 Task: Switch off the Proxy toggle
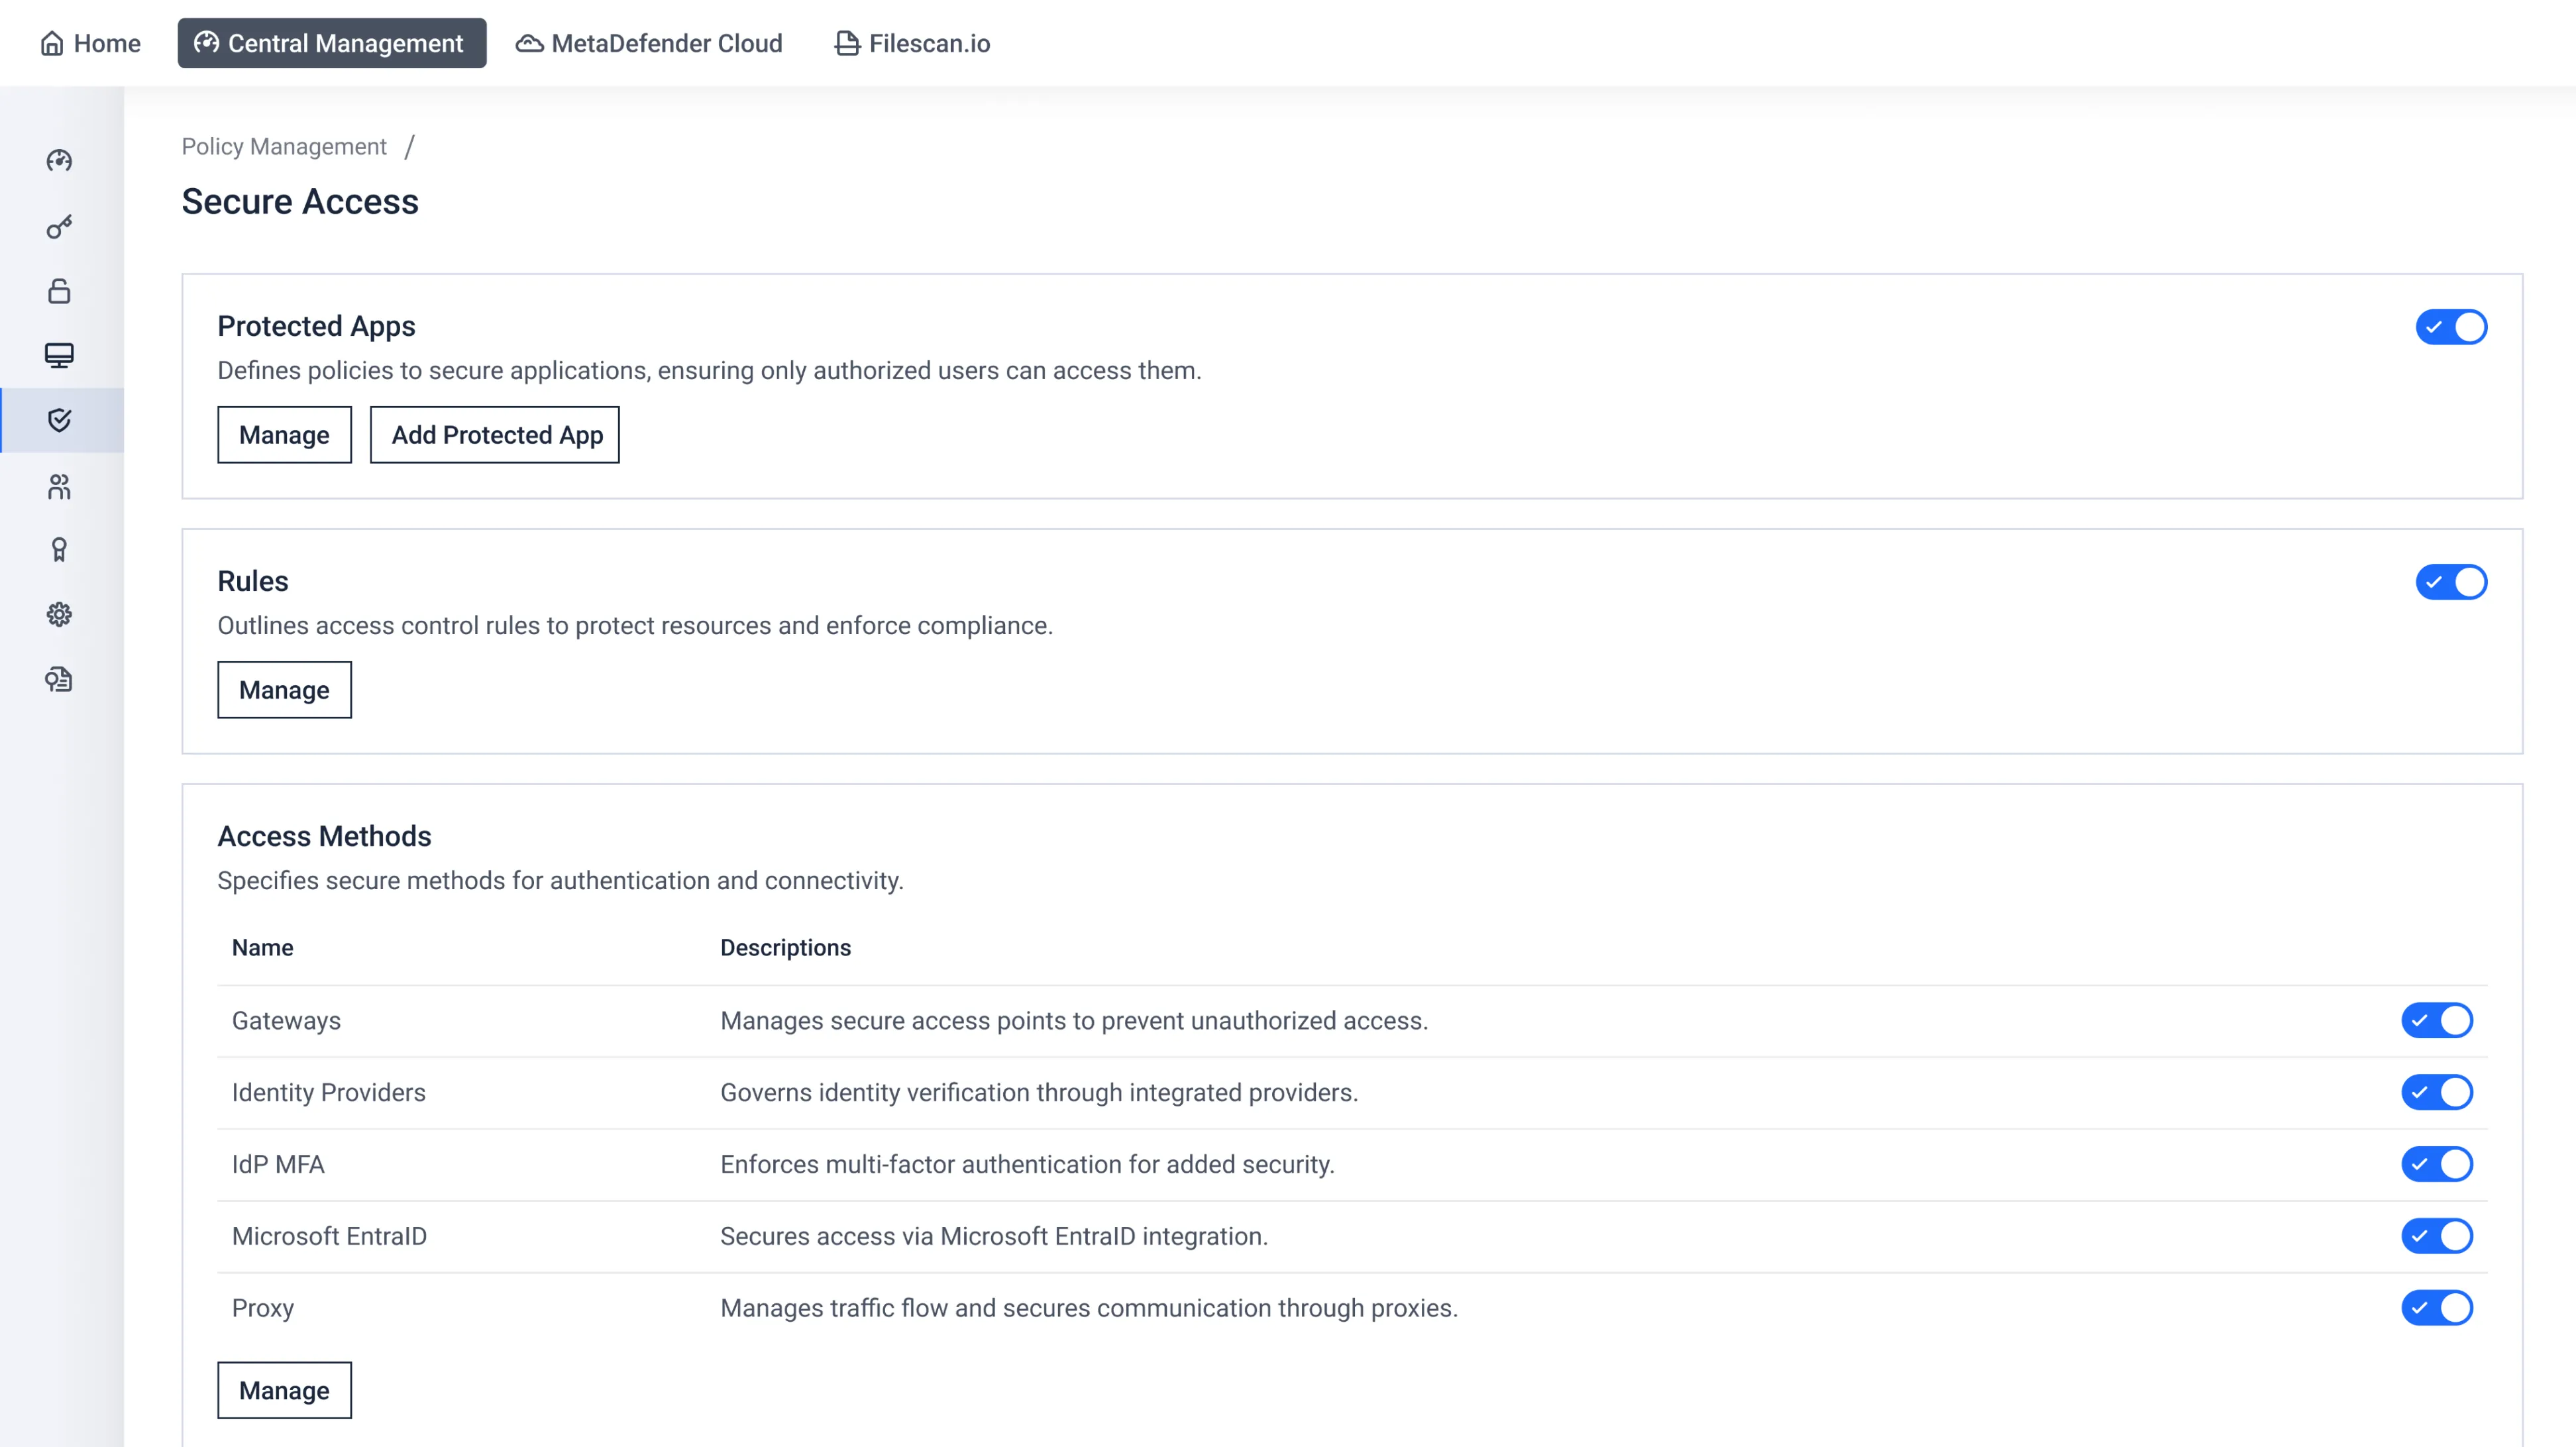point(2436,1308)
